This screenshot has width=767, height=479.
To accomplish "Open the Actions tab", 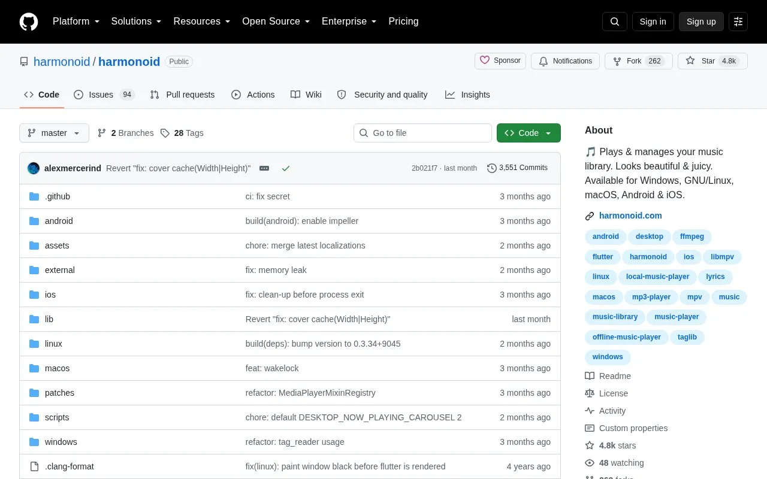I will click(253, 95).
